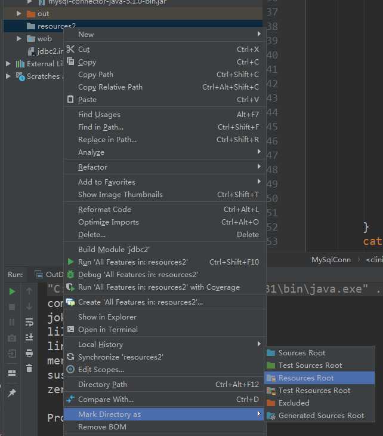Screen dimensions: 383x436
Task: Choose Replace in Path entry
Action: click(x=164, y=140)
